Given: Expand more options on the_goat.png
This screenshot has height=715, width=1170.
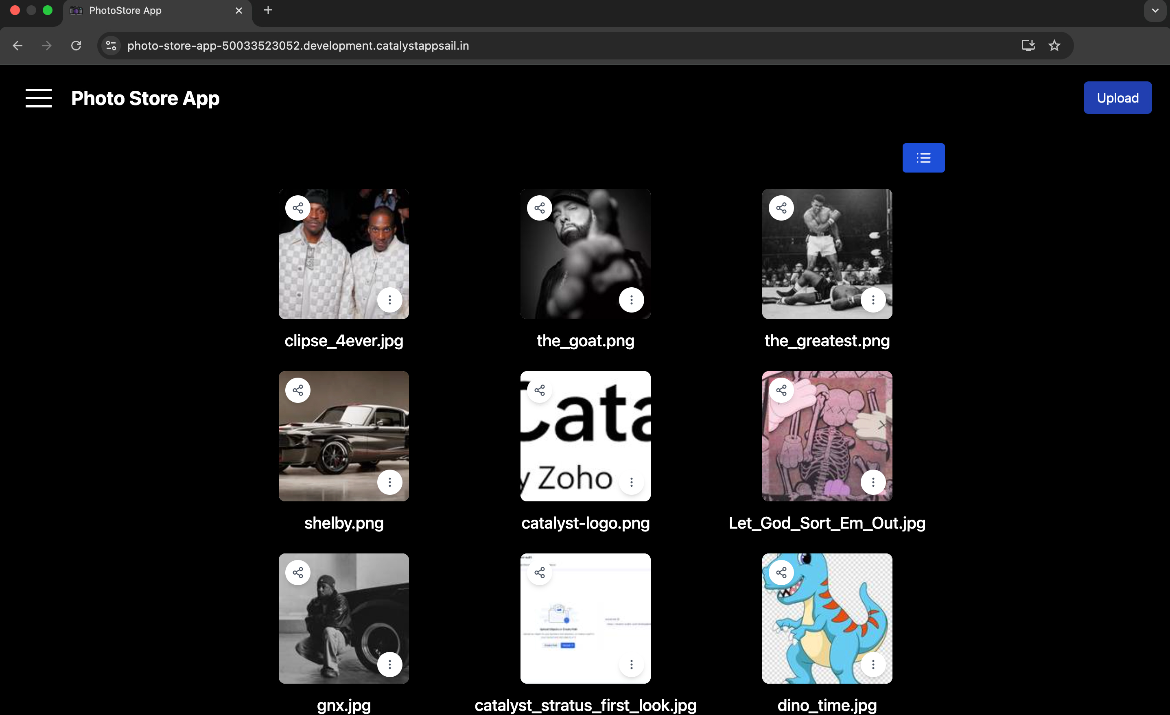Looking at the screenshot, I should coord(631,300).
